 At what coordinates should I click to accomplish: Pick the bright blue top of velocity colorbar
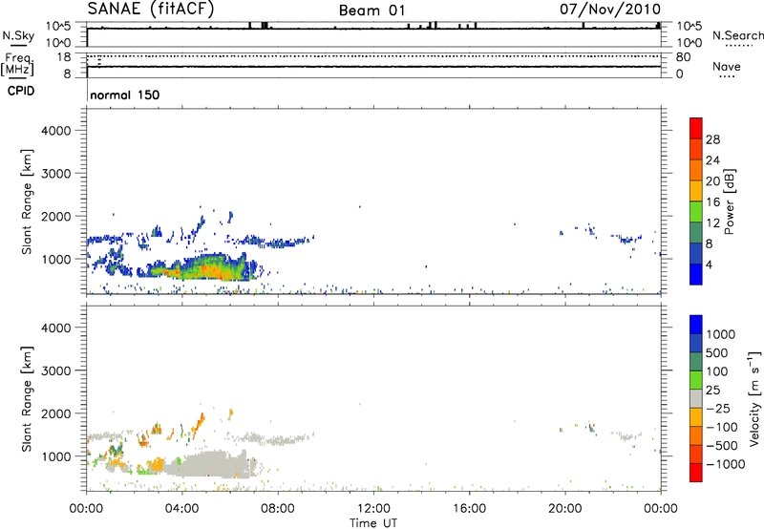696,325
